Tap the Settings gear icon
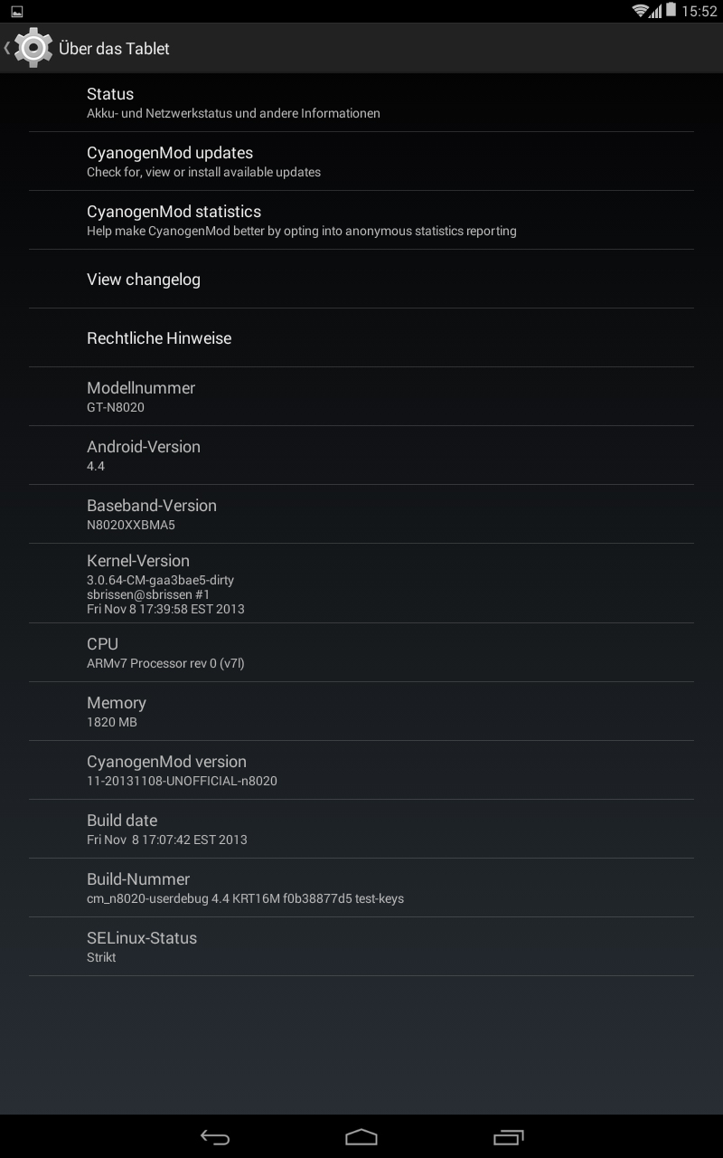This screenshot has width=723, height=1158. coord(33,48)
